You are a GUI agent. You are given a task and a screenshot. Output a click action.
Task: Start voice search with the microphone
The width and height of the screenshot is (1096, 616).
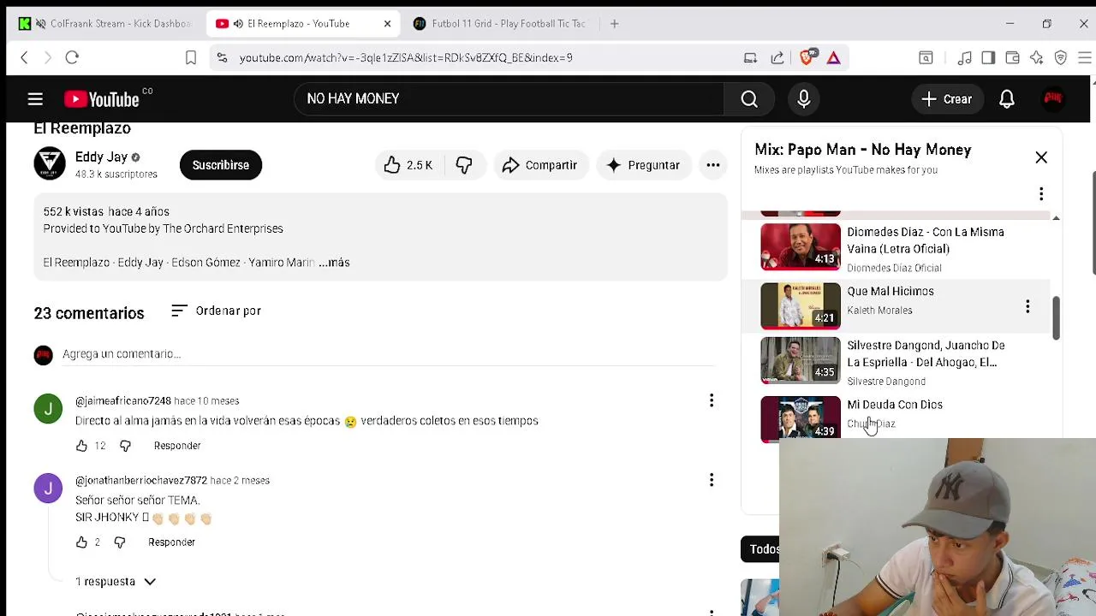coord(804,99)
